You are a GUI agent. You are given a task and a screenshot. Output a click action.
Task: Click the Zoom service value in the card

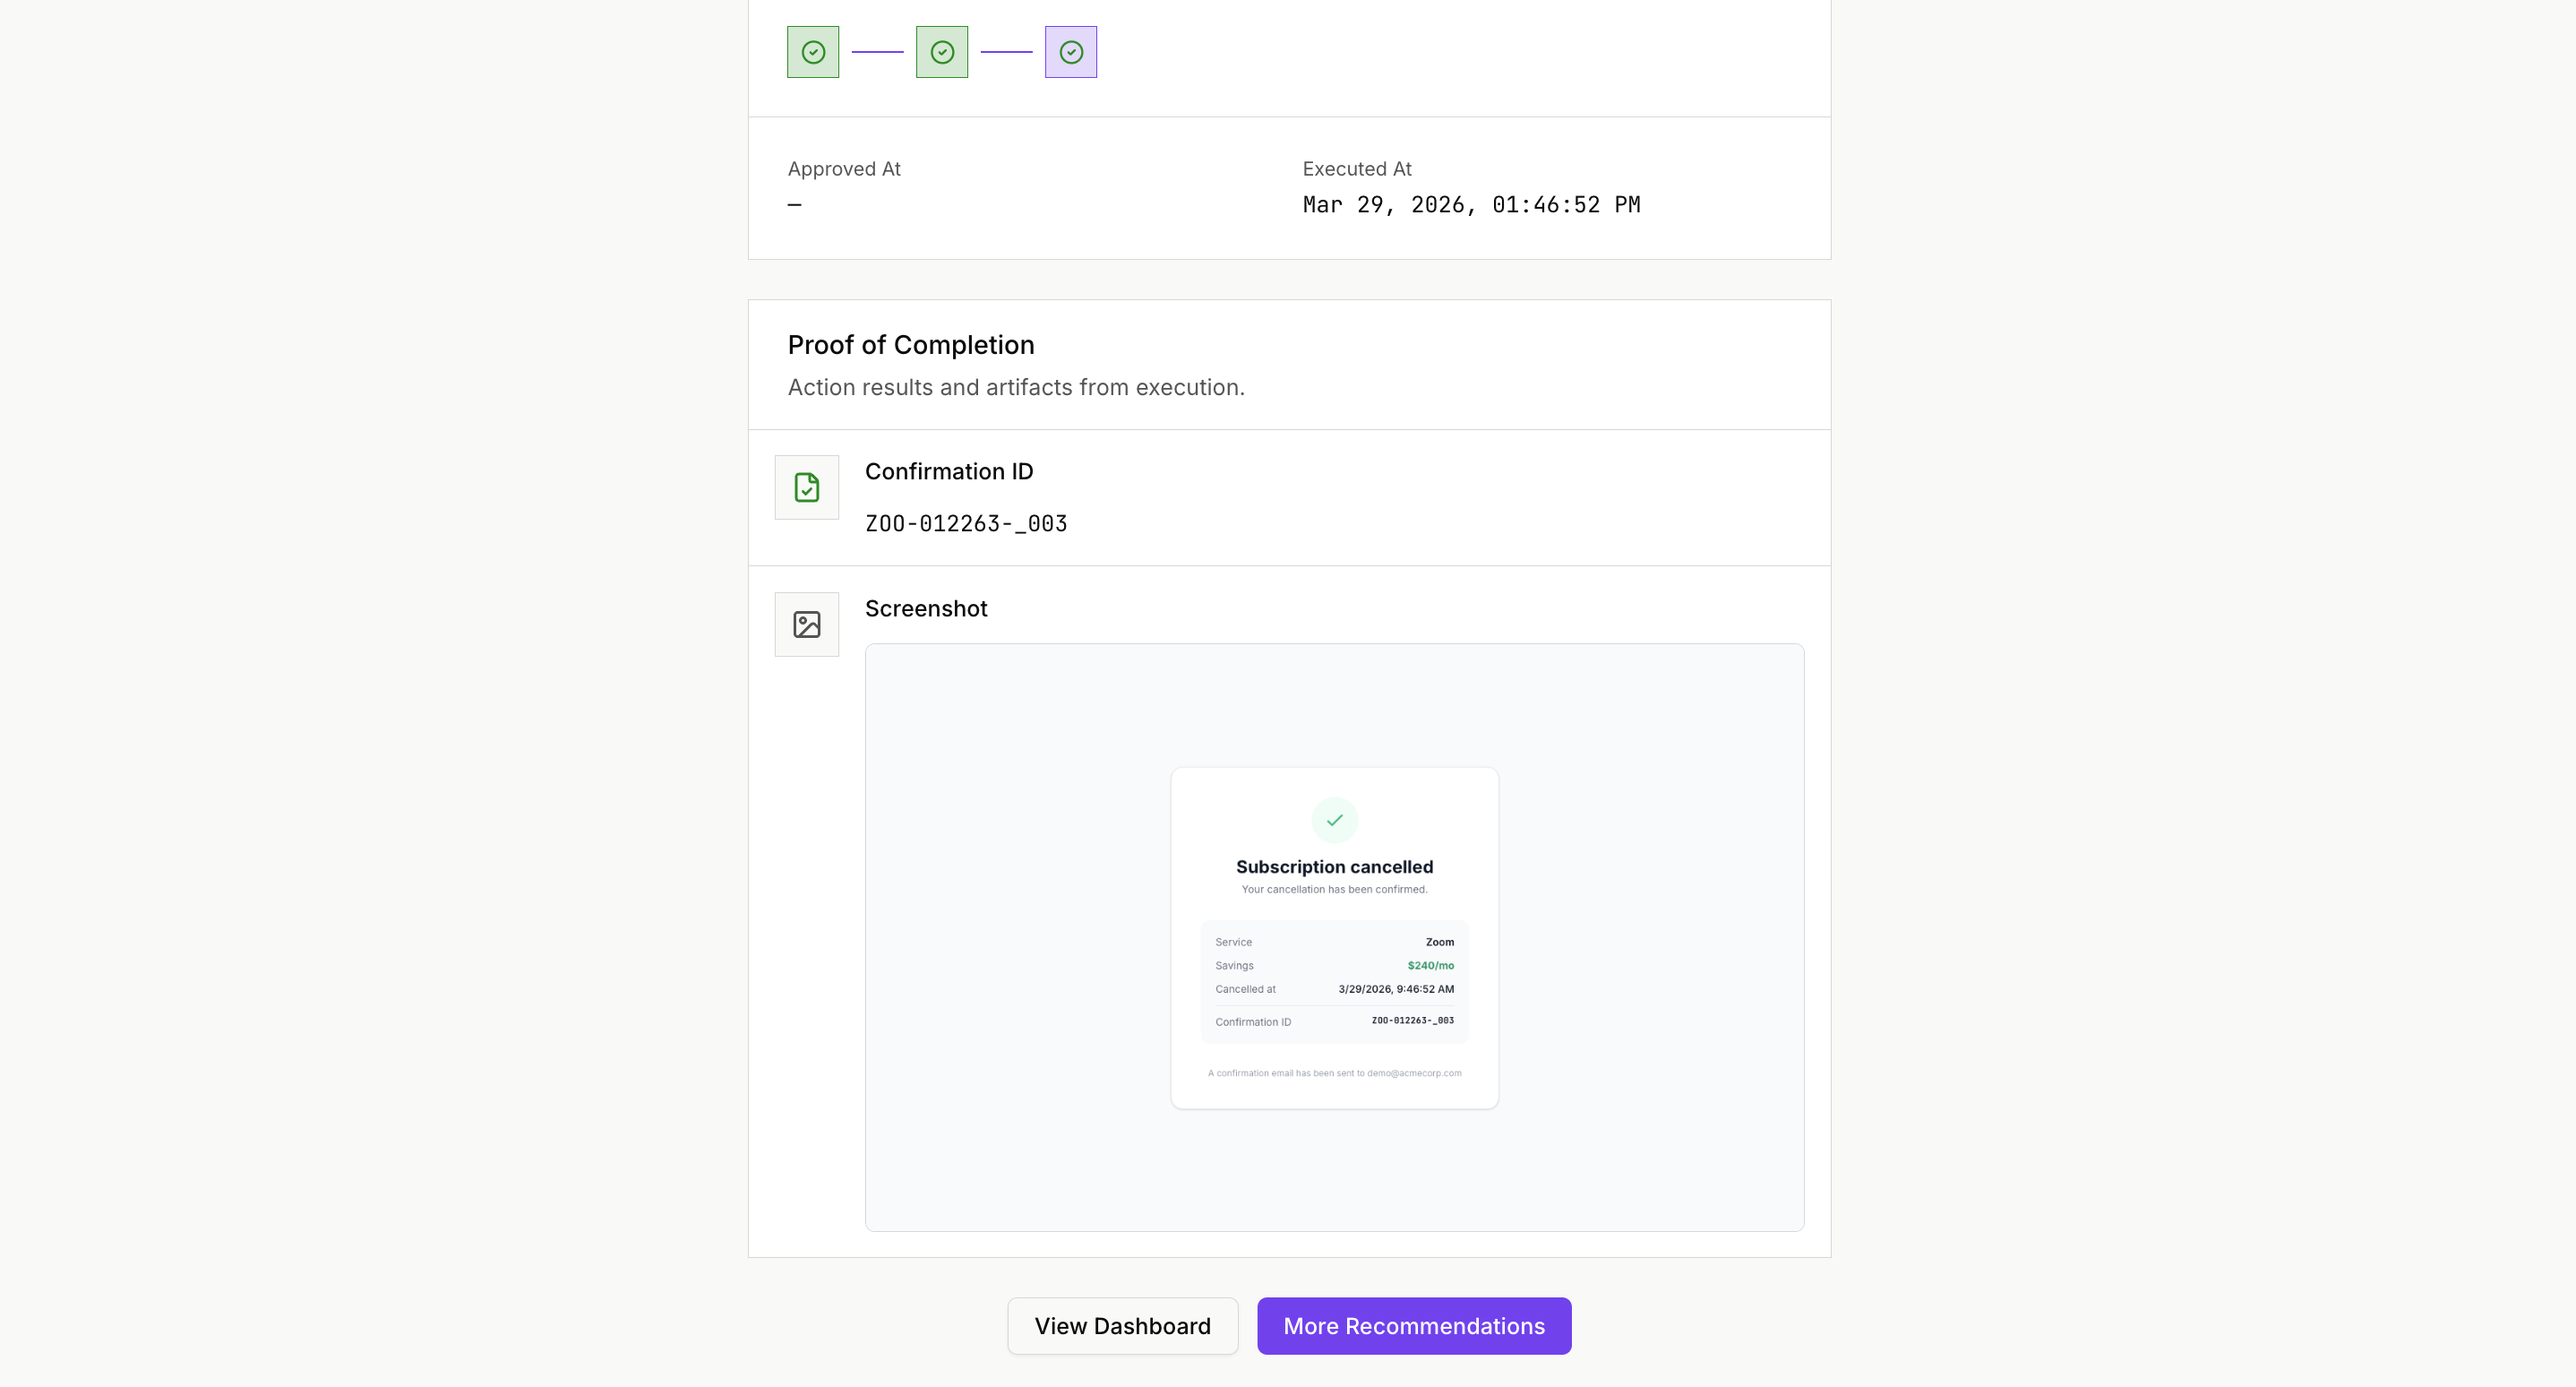coord(1439,942)
